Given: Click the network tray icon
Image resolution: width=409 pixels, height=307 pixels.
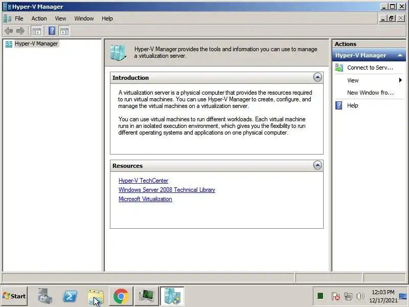Looking at the screenshot, I should (348, 296).
